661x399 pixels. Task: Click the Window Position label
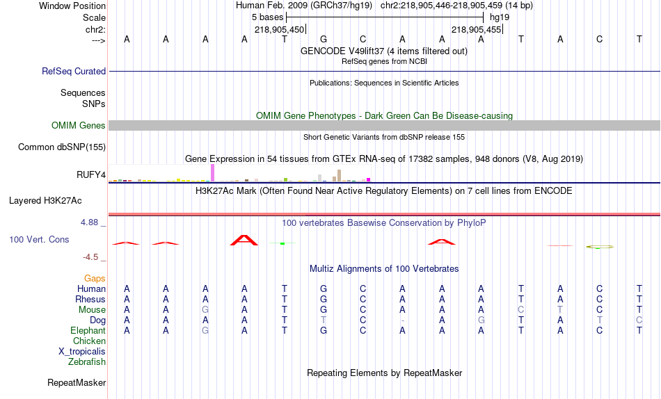[72, 6]
